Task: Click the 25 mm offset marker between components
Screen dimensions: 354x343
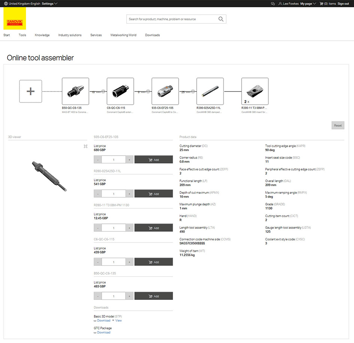Action: click(x=193, y=91)
